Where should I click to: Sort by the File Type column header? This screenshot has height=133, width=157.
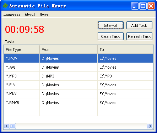(22, 50)
